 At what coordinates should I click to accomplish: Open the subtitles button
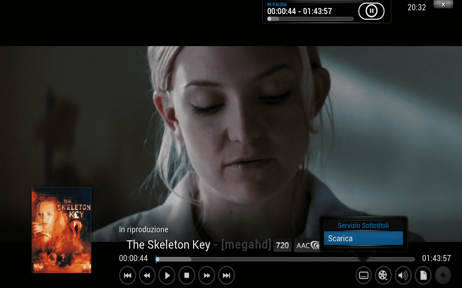[364, 275]
